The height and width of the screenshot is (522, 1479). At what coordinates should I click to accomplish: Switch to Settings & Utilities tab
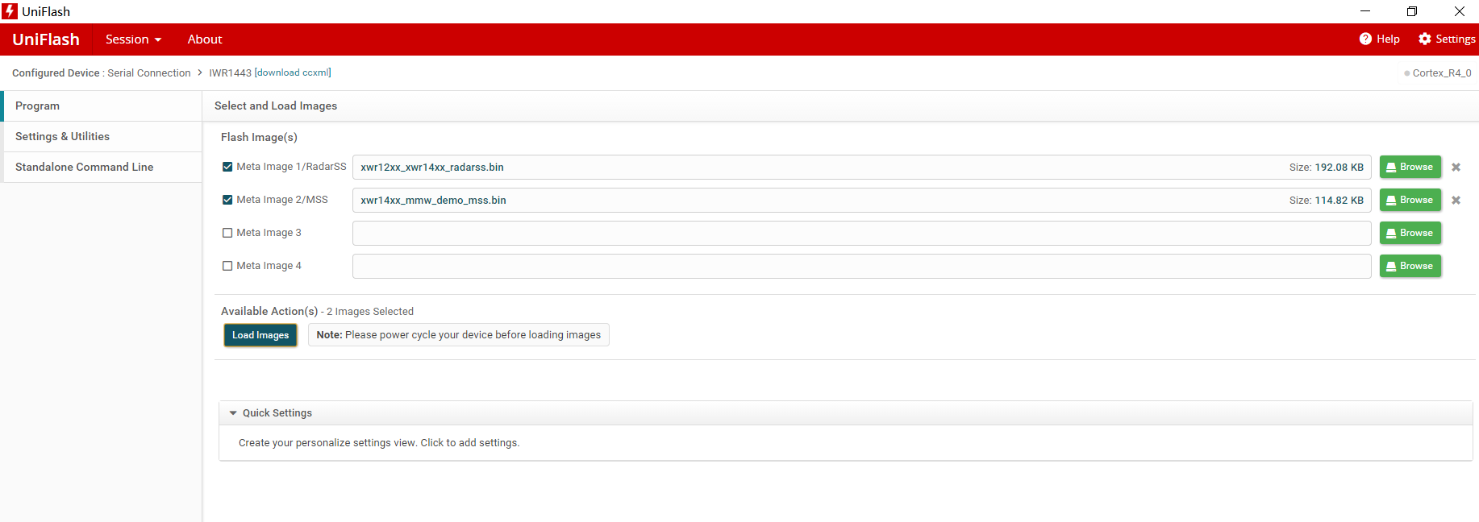point(102,137)
